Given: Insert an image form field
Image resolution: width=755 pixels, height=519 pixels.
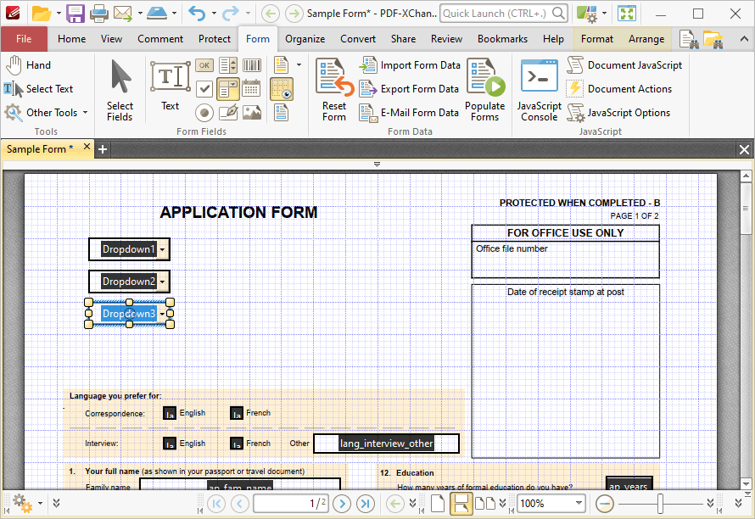Looking at the screenshot, I should [251, 113].
